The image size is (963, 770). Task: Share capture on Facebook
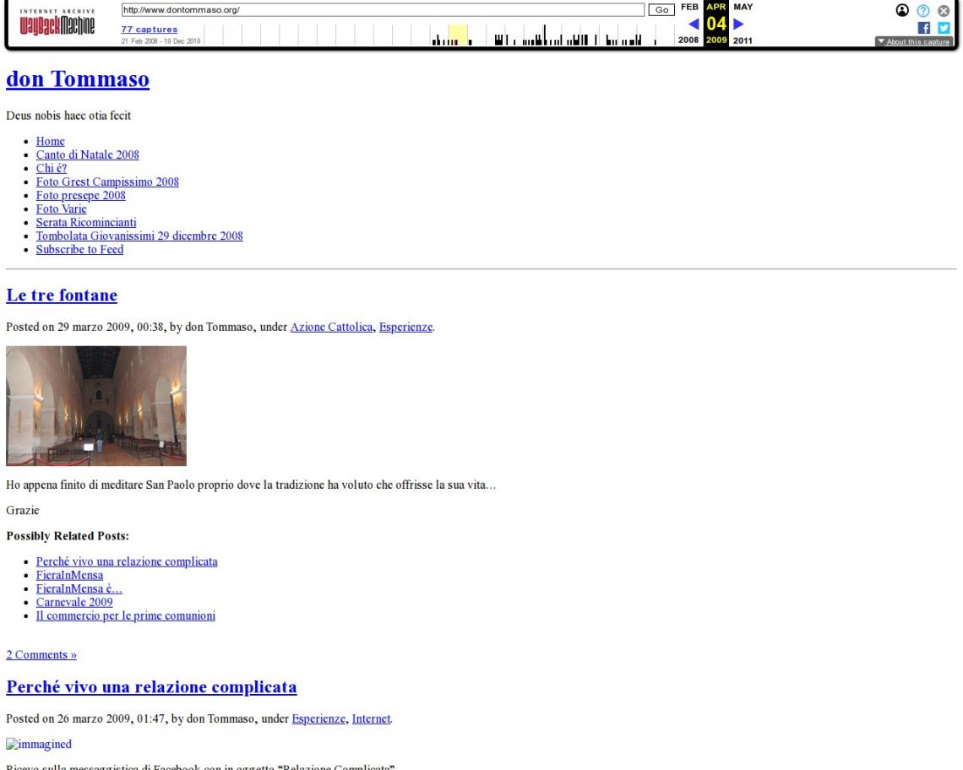[x=923, y=28]
